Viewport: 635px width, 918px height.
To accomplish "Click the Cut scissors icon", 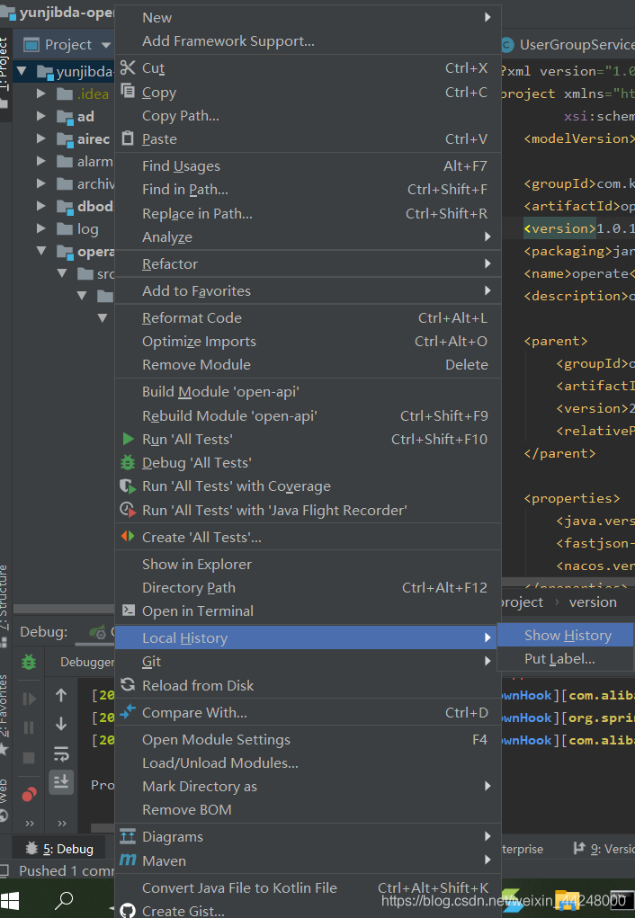I will click(128, 67).
